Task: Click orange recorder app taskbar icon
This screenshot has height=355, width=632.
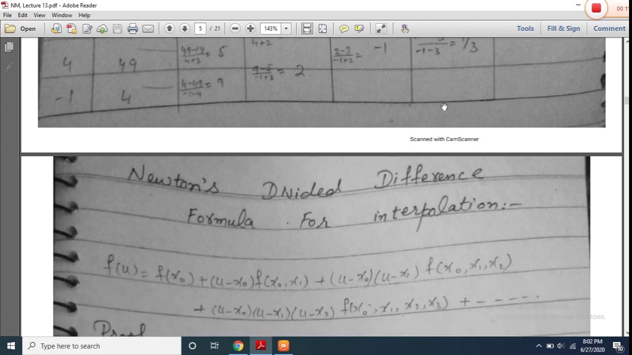Action: pos(283,346)
